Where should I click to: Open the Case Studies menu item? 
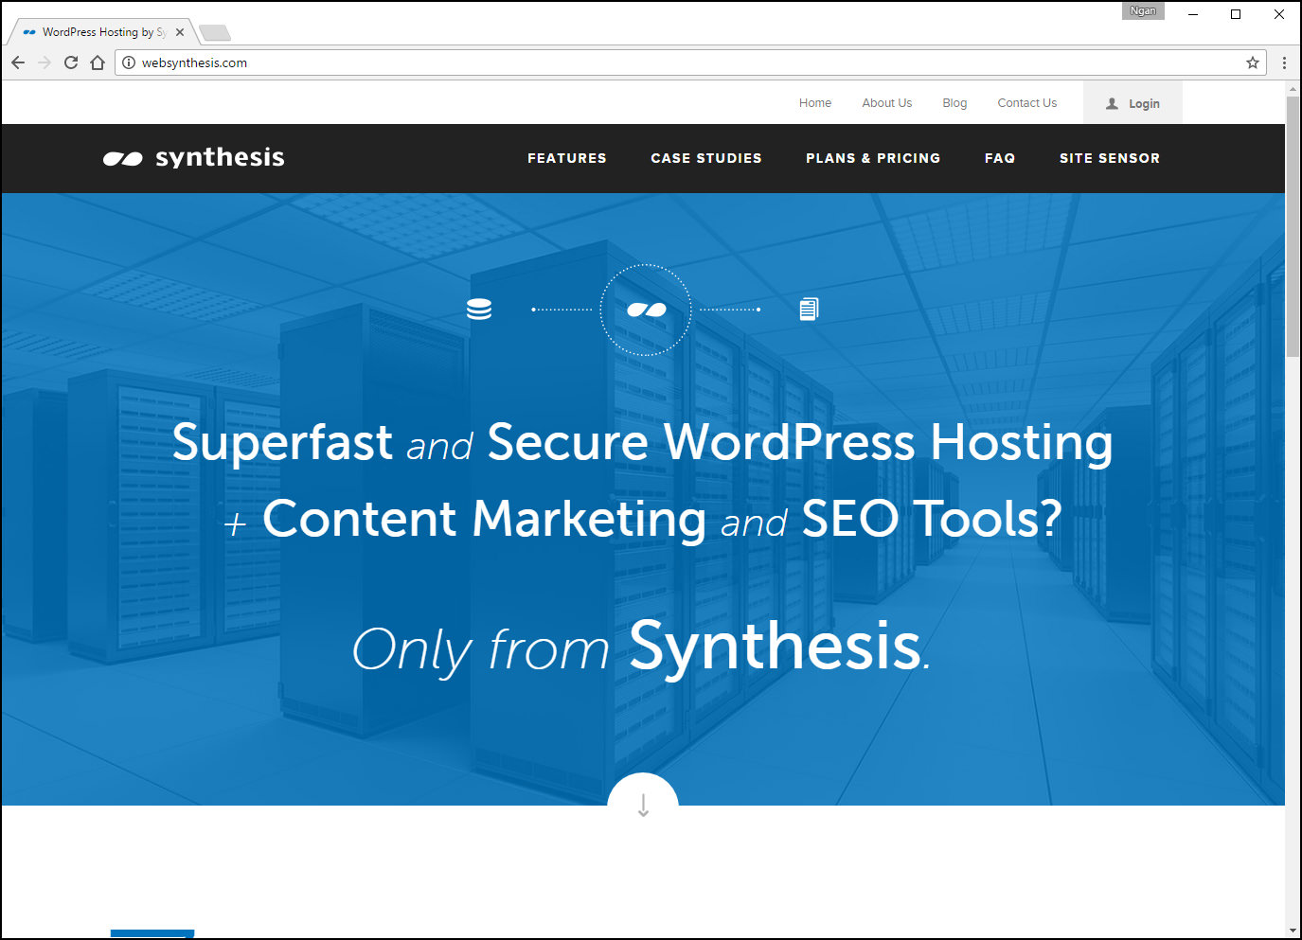tap(706, 158)
